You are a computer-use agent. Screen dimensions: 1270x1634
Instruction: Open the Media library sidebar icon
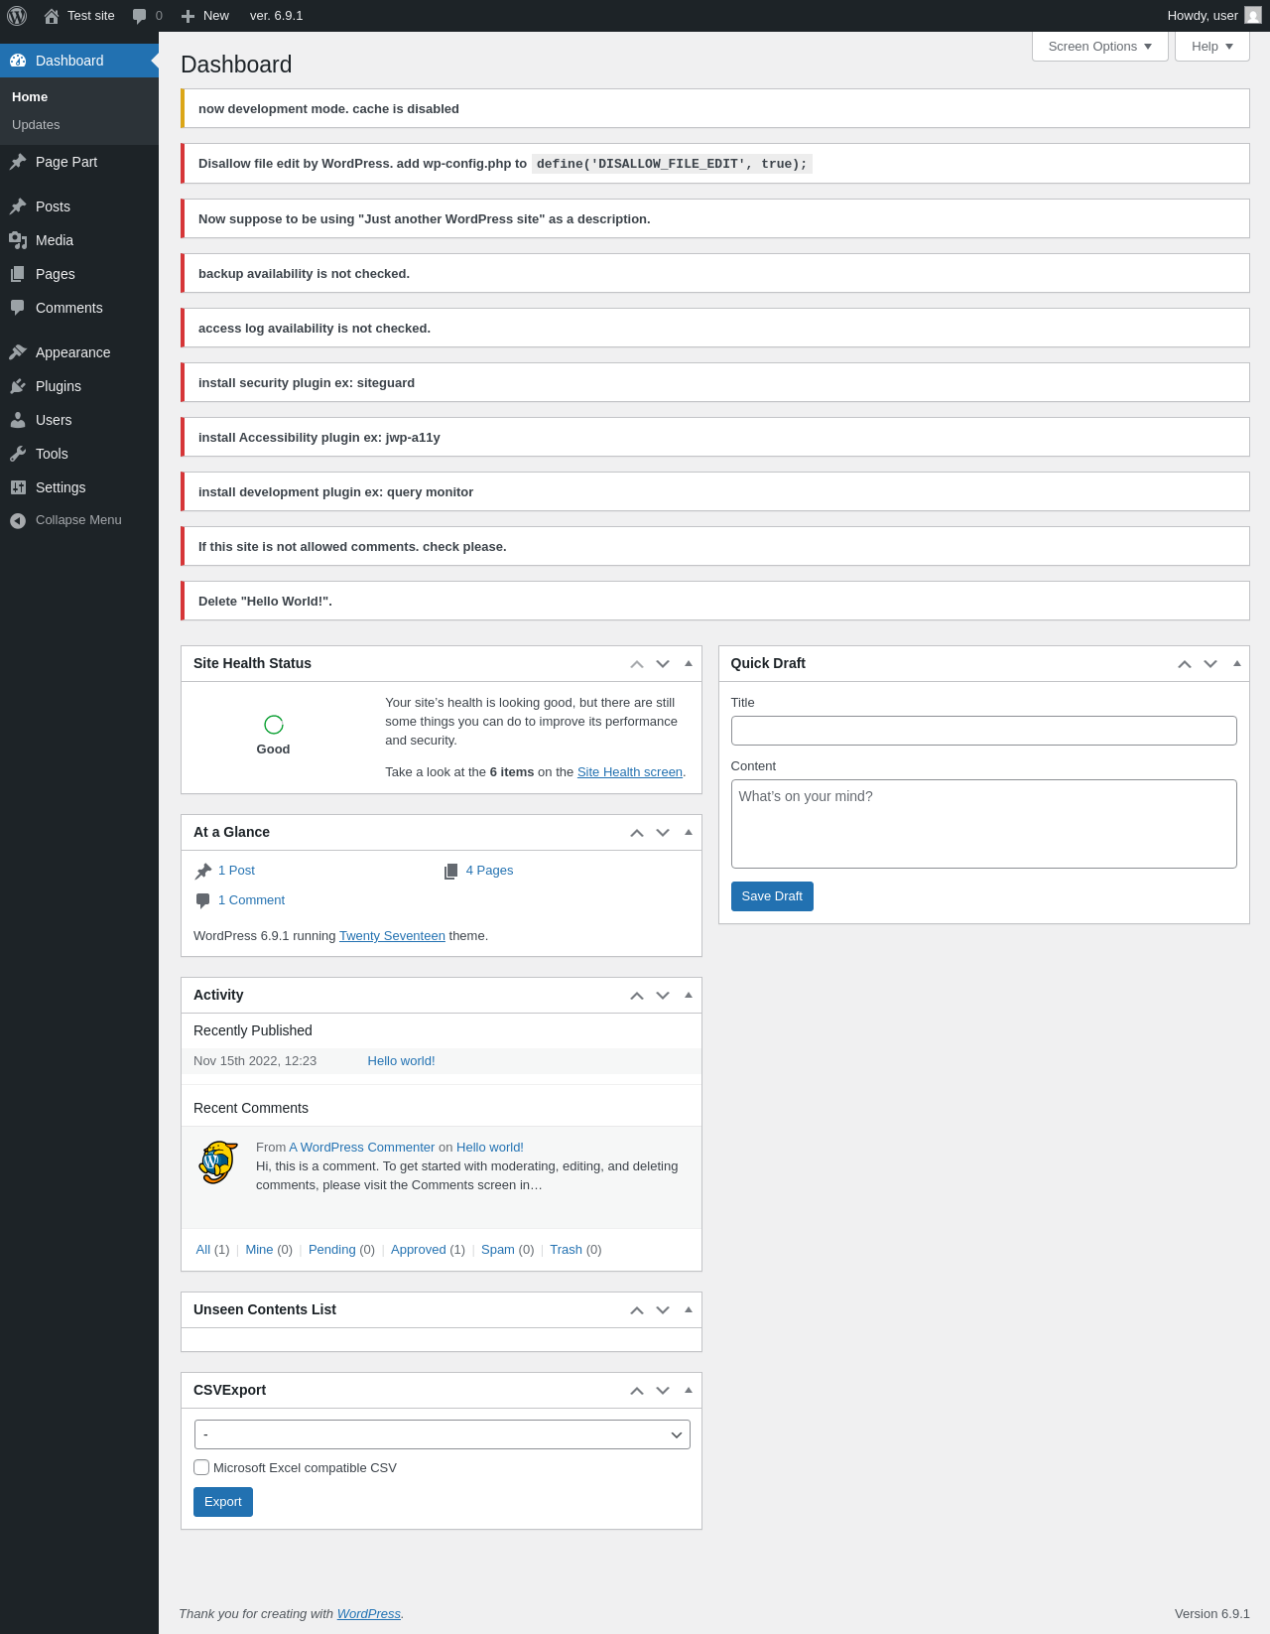tap(18, 240)
